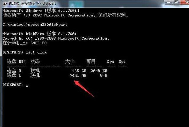The height and width of the screenshot is (127, 189).
Task: Maximize the diskpart console window
Action: [176, 2]
